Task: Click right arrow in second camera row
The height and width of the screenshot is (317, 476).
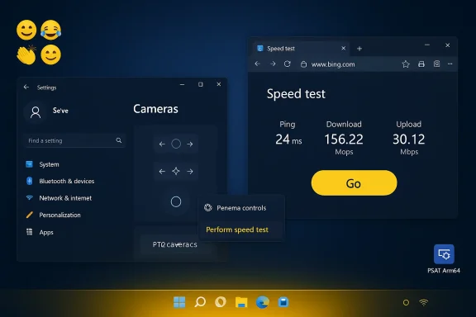Action: point(190,172)
